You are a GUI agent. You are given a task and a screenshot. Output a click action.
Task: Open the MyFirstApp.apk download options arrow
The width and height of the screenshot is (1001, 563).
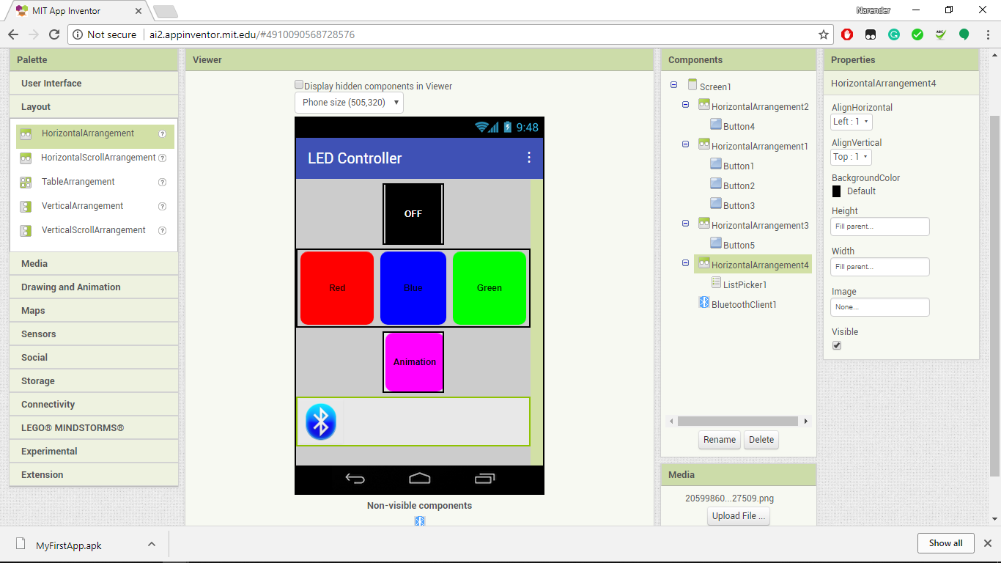point(151,544)
